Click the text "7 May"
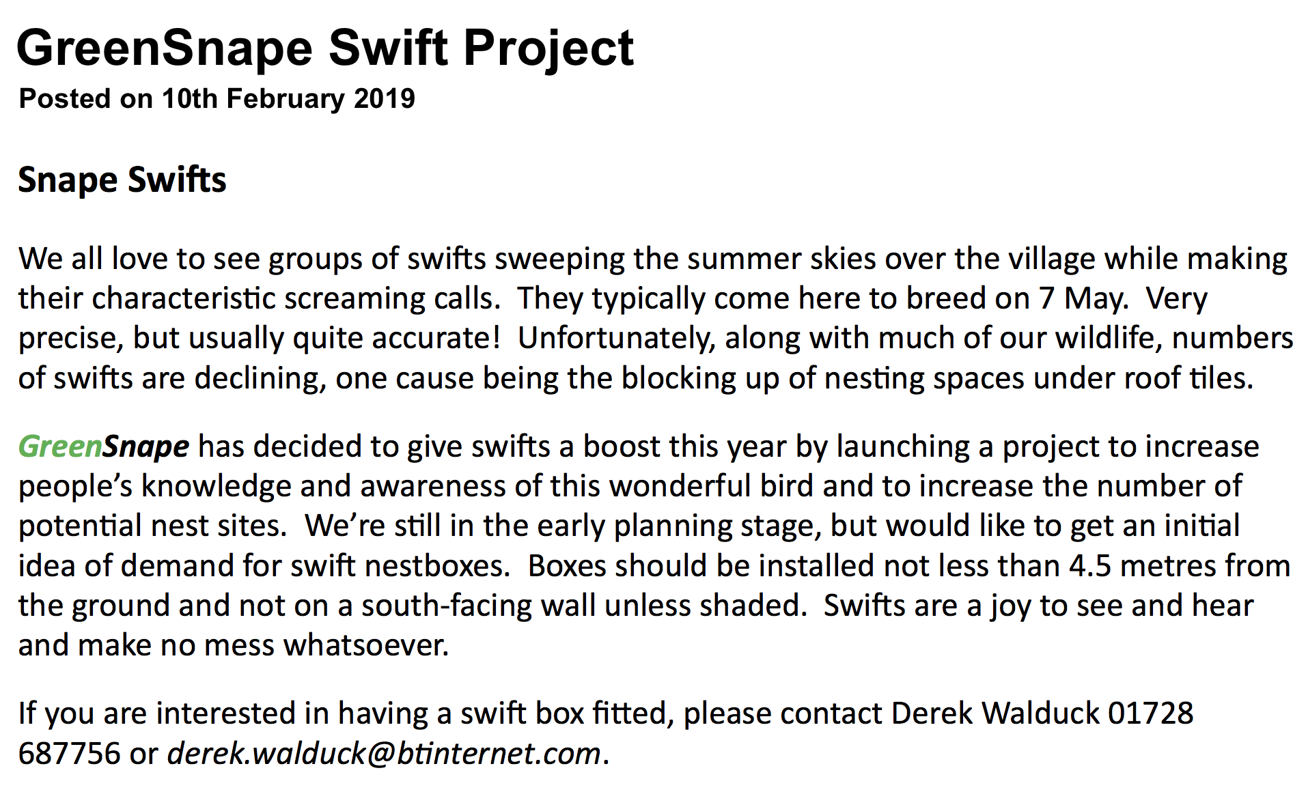The image size is (1308, 807). coord(1082,299)
